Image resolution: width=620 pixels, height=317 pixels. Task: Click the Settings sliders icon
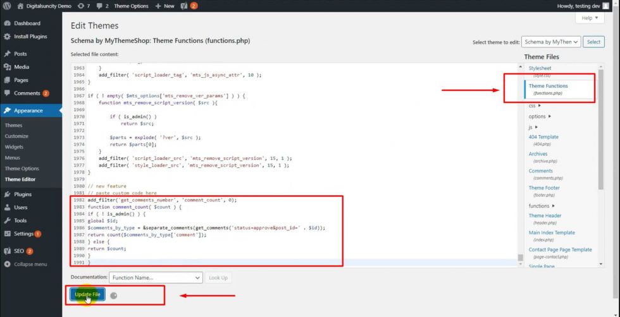(x=7, y=234)
